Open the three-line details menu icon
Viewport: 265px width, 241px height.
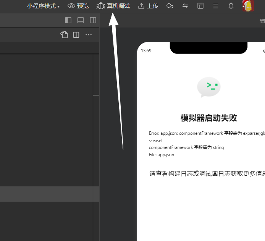[x=216, y=6]
